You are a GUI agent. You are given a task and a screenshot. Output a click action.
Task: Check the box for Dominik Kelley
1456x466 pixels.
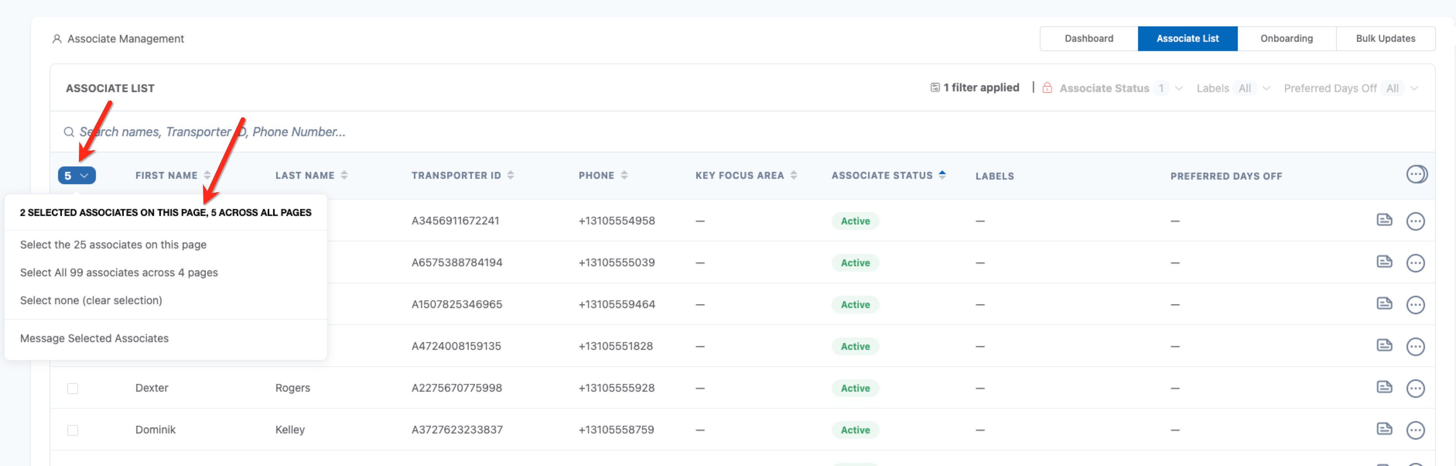pyautogui.click(x=73, y=430)
